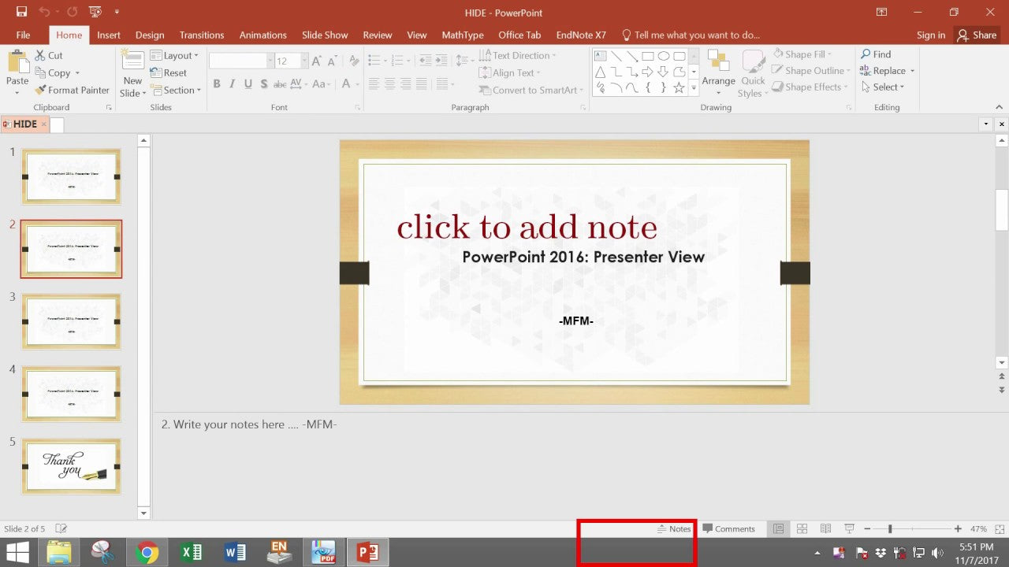Open the MathType tab
Screen dimensions: 1009x567
463,35
